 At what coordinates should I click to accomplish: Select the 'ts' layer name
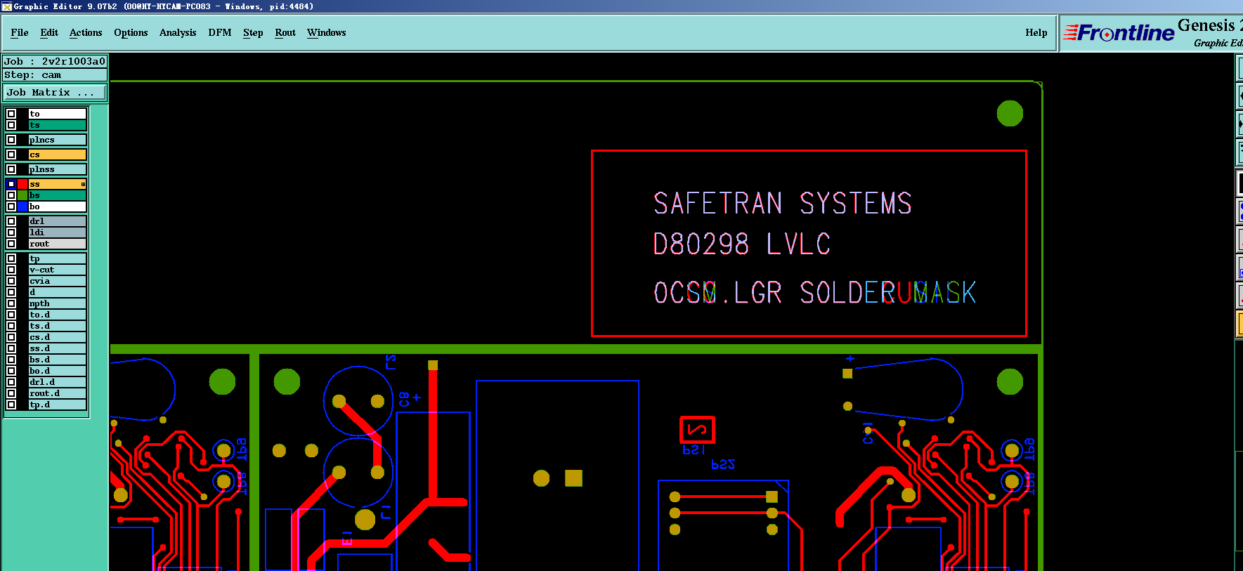point(57,125)
